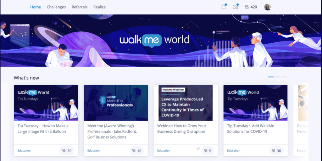Switch to the Referrals tab
This screenshot has width=322, height=161.
(80, 7)
